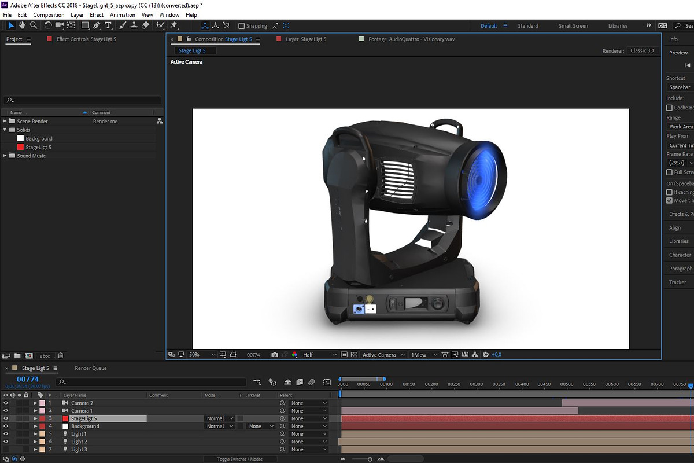Image resolution: width=694 pixels, height=463 pixels.
Task: Hide the Background layer in timeline
Action: coord(6,426)
